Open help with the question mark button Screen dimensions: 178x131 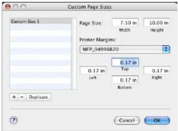[x=14, y=120]
